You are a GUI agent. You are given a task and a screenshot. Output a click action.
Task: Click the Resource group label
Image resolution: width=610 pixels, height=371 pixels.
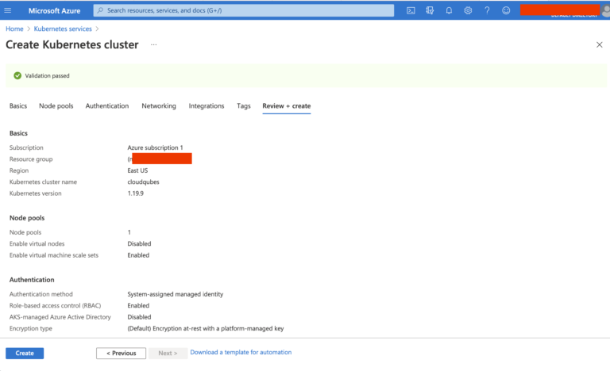31,159
